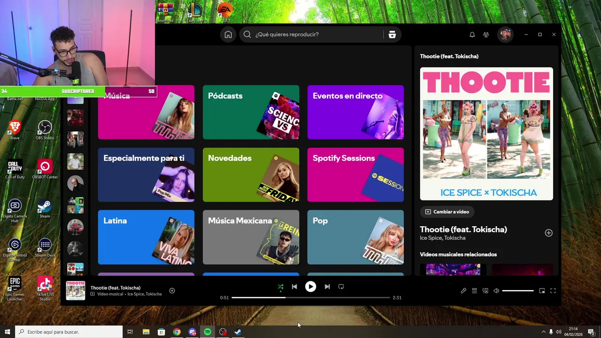This screenshot has height=338, width=601.
Task: Select the Stream Deck desktop shortcut
Action: pos(45,248)
